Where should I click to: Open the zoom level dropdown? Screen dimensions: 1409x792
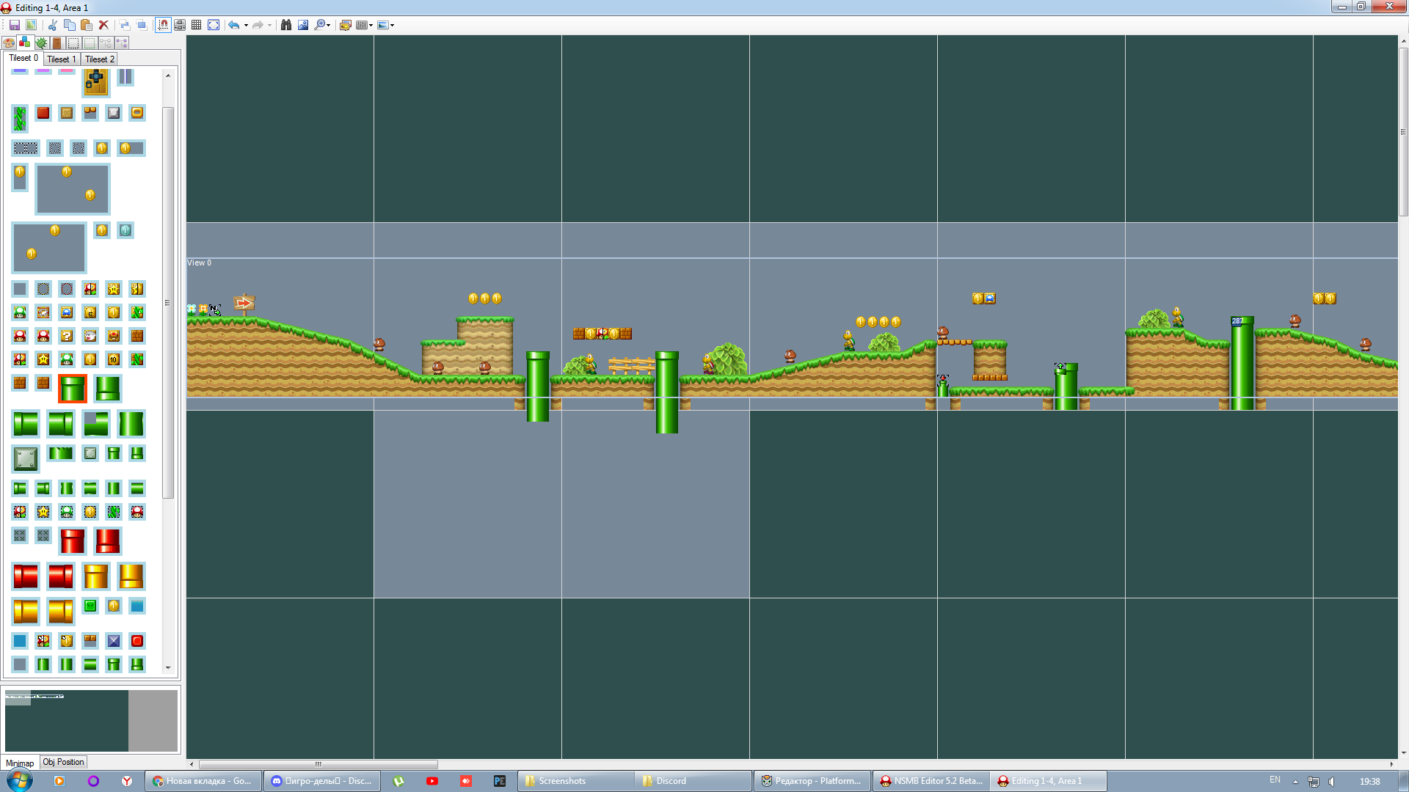point(323,25)
